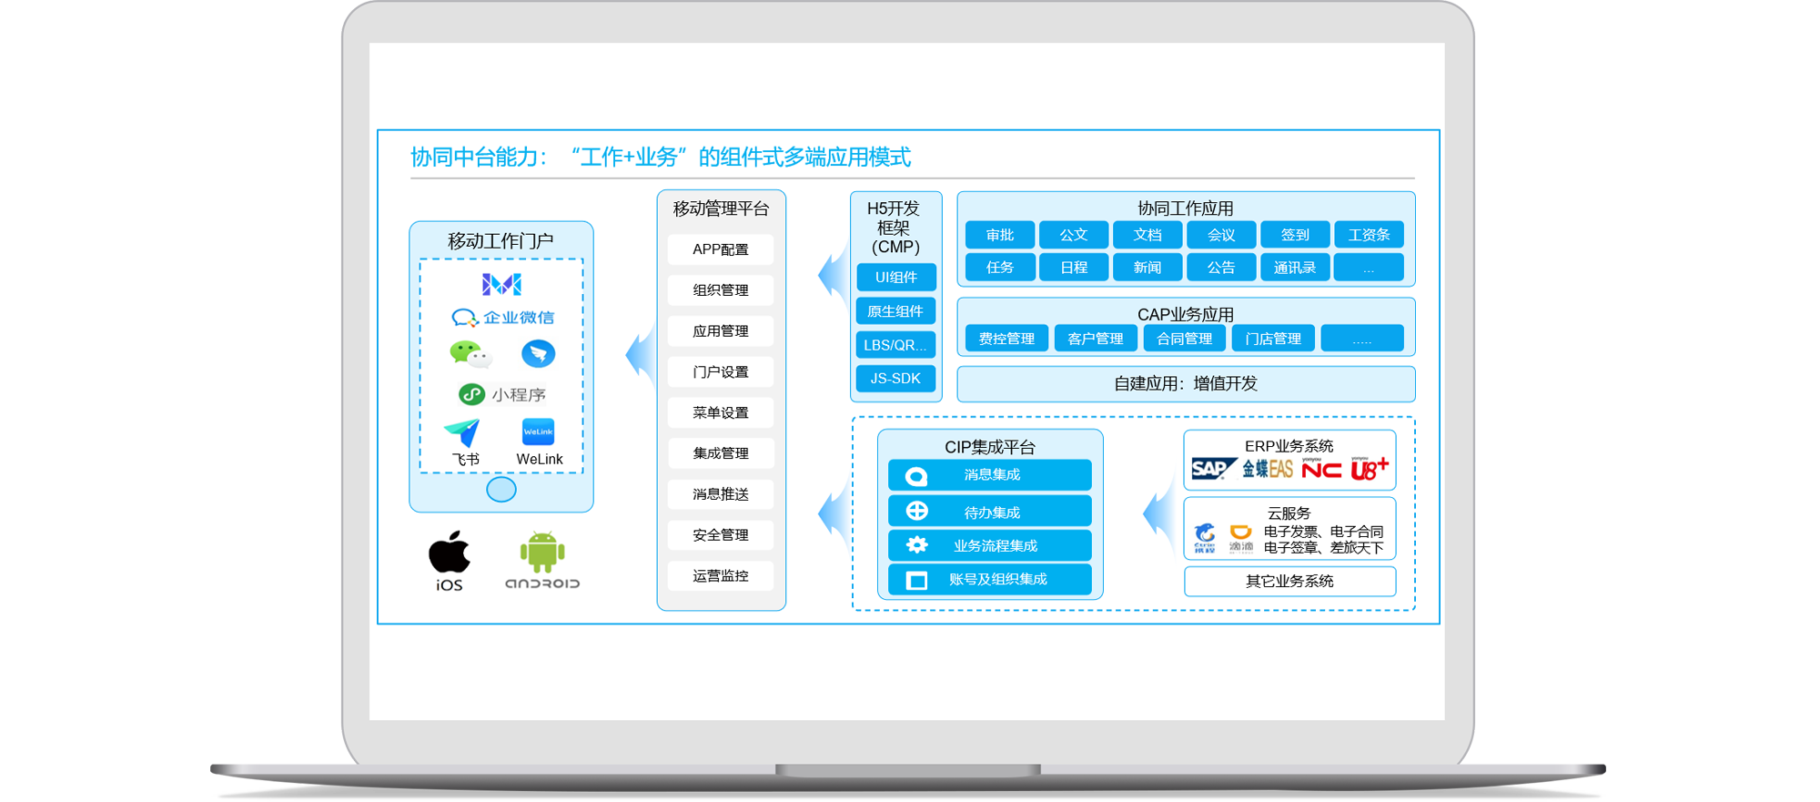Click the 其它业务系统 box
The image size is (1820, 802).
pos(1289,582)
